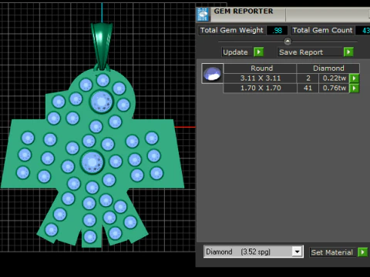Viewport: 370px width, 277px height.
Task: Click the Total Gem Count value field
Action: [362, 31]
